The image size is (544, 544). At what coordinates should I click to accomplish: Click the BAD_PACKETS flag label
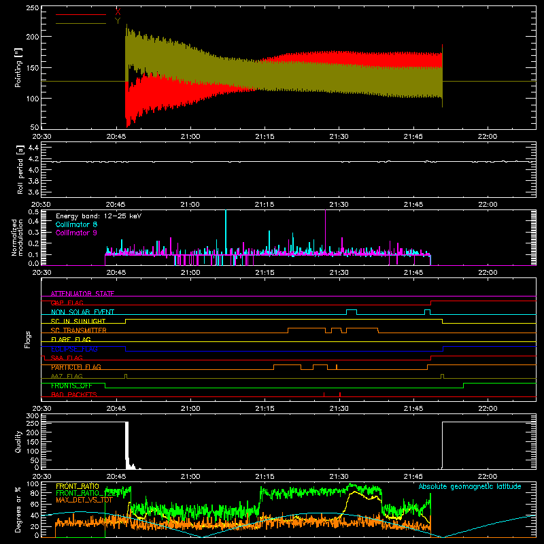tap(74, 394)
